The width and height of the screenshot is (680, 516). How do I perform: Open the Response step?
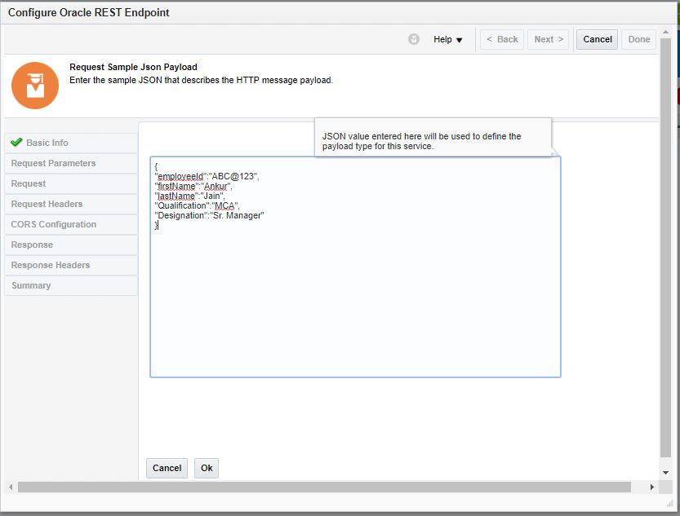click(x=71, y=245)
